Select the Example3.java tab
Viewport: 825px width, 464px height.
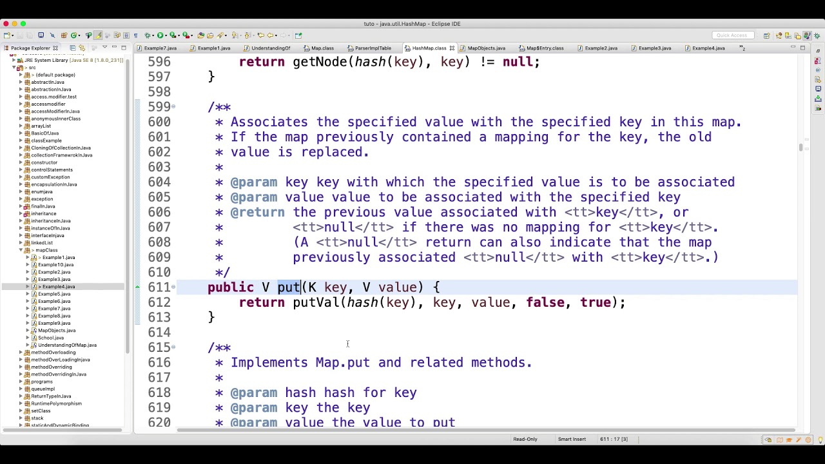coord(655,48)
